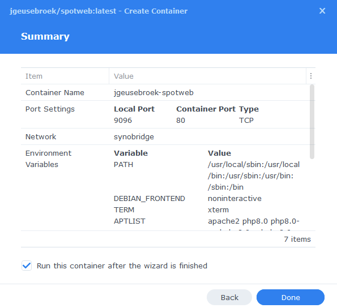Click the Run this container label text

coord(122,266)
